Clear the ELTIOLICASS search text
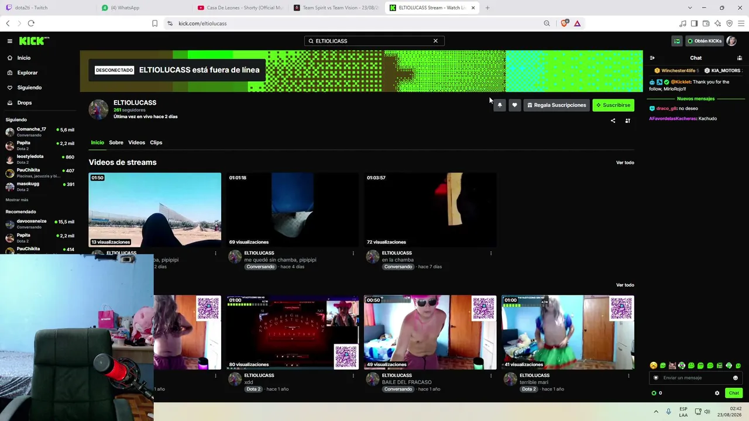The height and width of the screenshot is (421, 749). (x=435, y=41)
